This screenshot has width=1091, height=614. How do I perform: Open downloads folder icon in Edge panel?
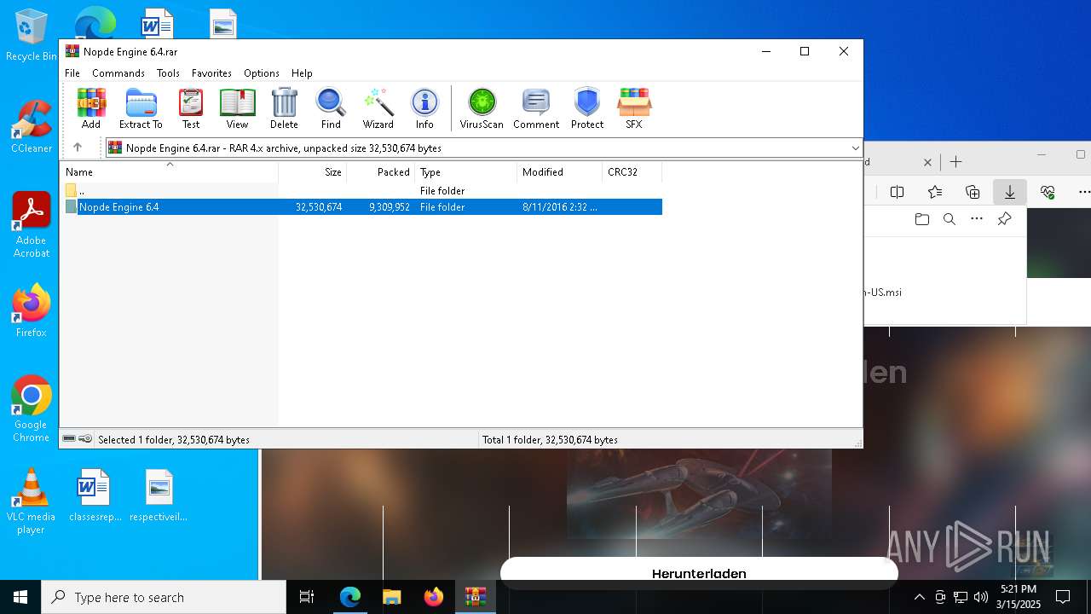pos(921,219)
